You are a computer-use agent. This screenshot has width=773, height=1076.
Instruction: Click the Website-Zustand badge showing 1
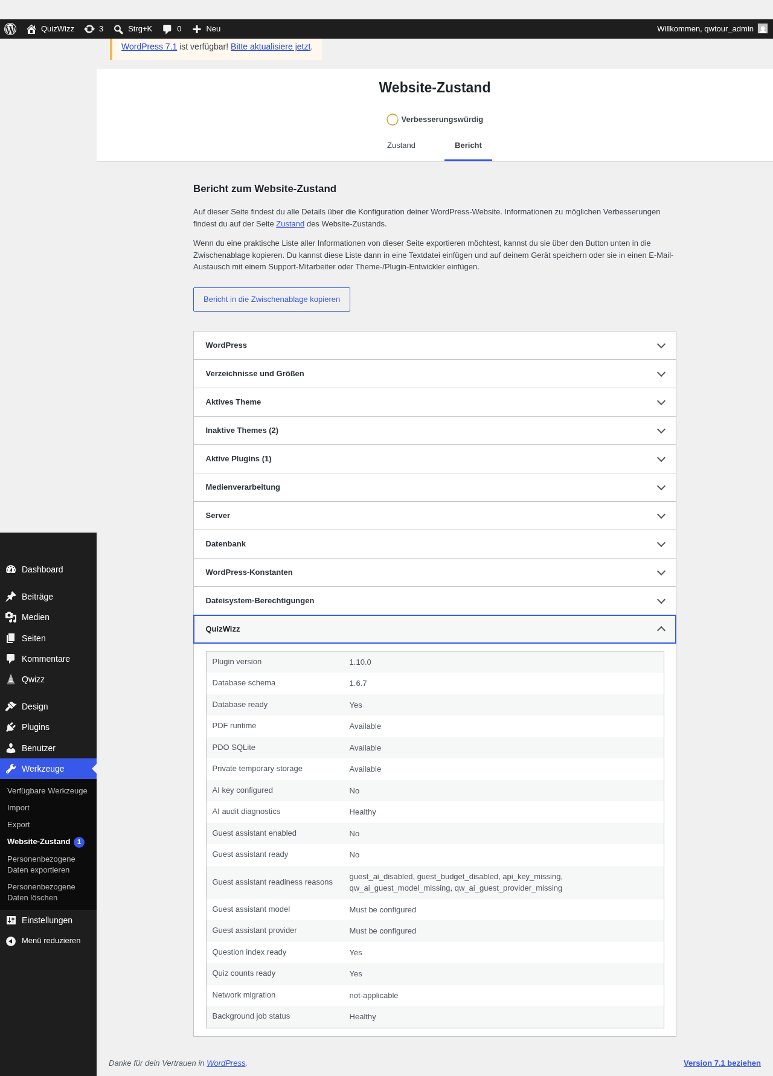tap(79, 842)
